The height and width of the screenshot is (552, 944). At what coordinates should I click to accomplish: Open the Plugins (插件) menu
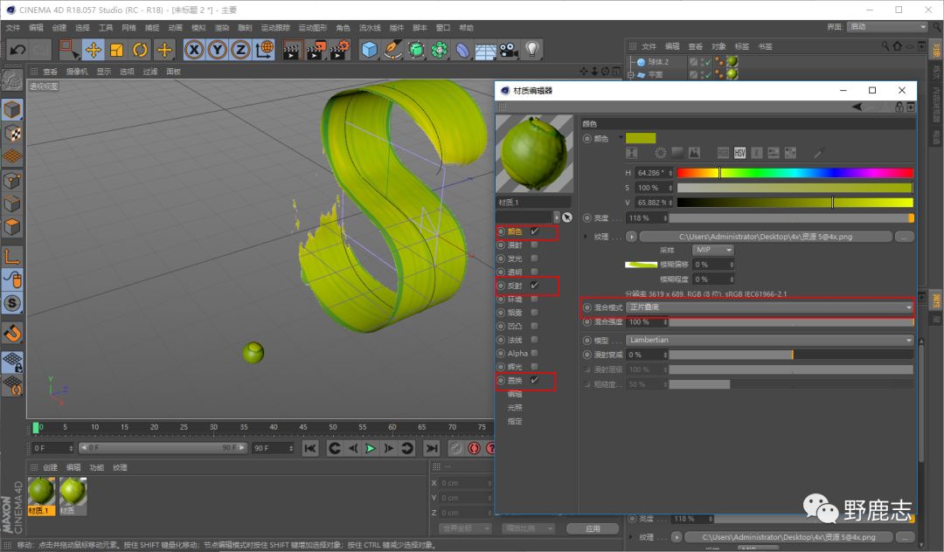[x=397, y=28]
